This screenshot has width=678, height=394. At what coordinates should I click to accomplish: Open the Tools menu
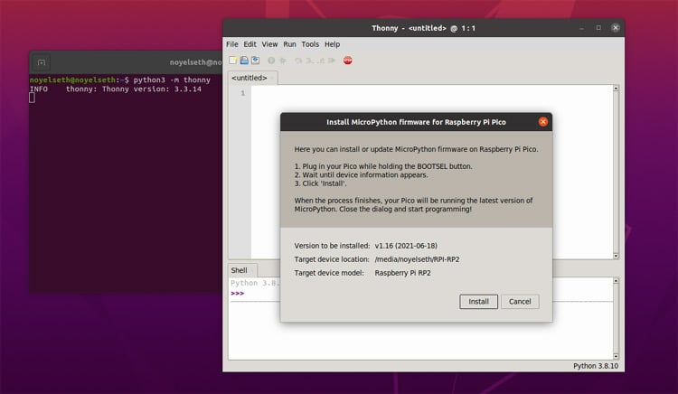point(310,44)
